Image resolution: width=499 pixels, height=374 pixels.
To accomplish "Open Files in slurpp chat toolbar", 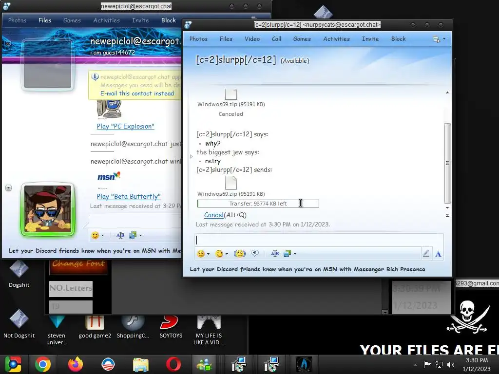I will tap(226, 39).
